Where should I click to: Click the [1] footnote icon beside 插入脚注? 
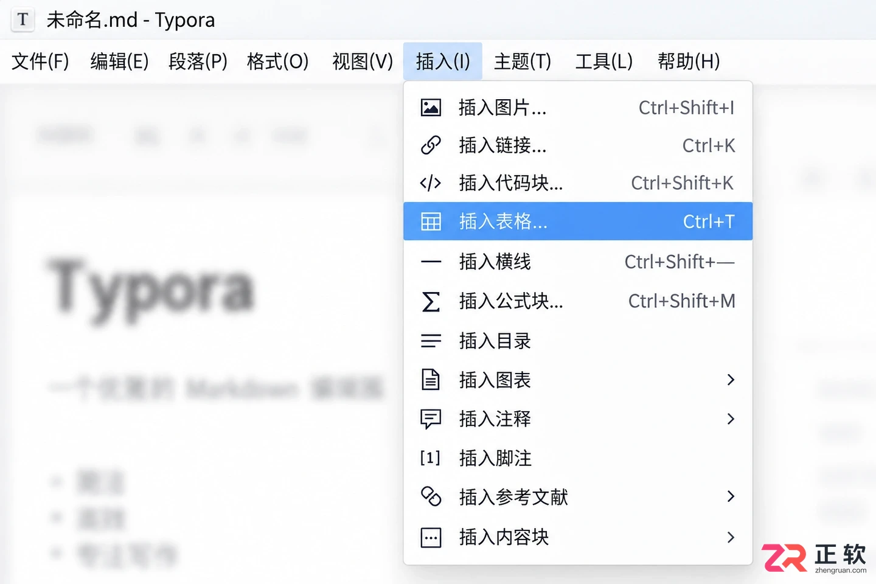(431, 458)
